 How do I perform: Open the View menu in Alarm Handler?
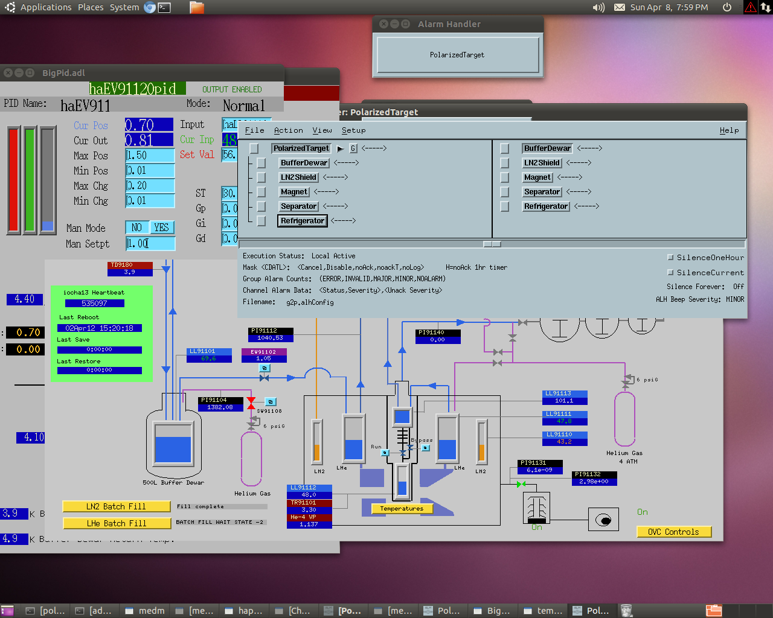[x=322, y=130]
